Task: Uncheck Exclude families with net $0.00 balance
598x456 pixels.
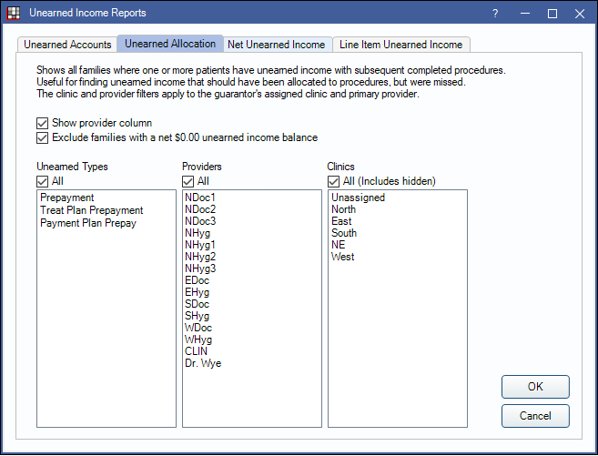Action: click(x=43, y=137)
